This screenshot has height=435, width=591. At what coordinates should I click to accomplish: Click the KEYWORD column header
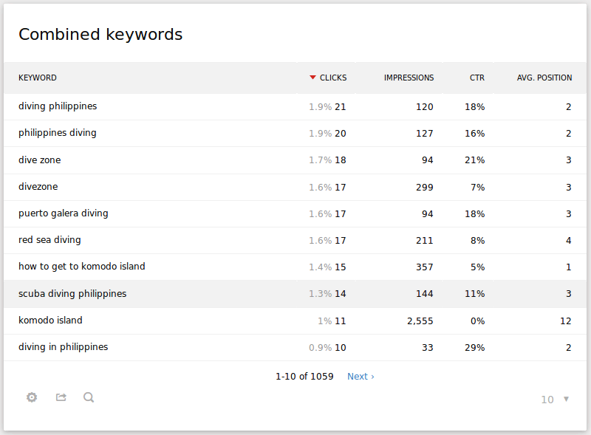coord(37,78)
